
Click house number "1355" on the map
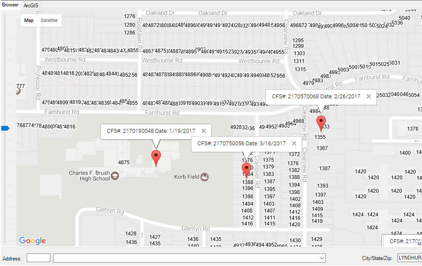(x=320, y=137)
